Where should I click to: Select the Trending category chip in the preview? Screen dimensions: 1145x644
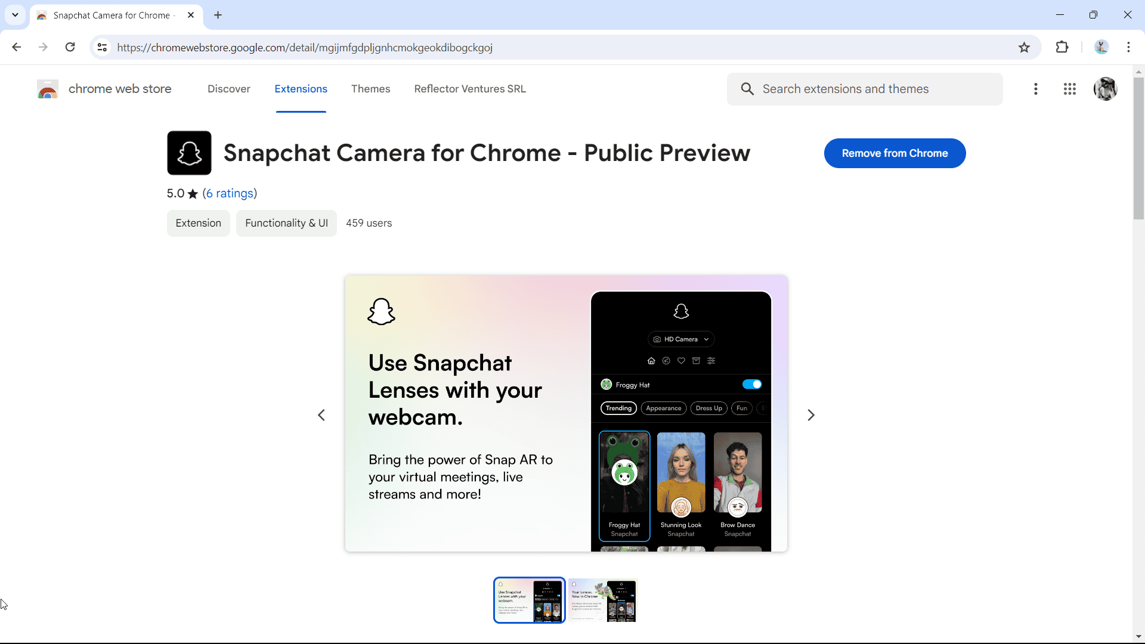tap(618, 408)
